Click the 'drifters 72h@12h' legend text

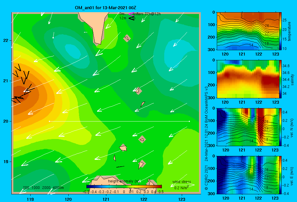pos(147,14)
